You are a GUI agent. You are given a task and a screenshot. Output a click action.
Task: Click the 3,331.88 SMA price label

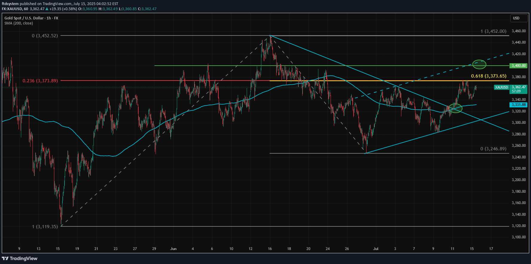pos(519,105)
